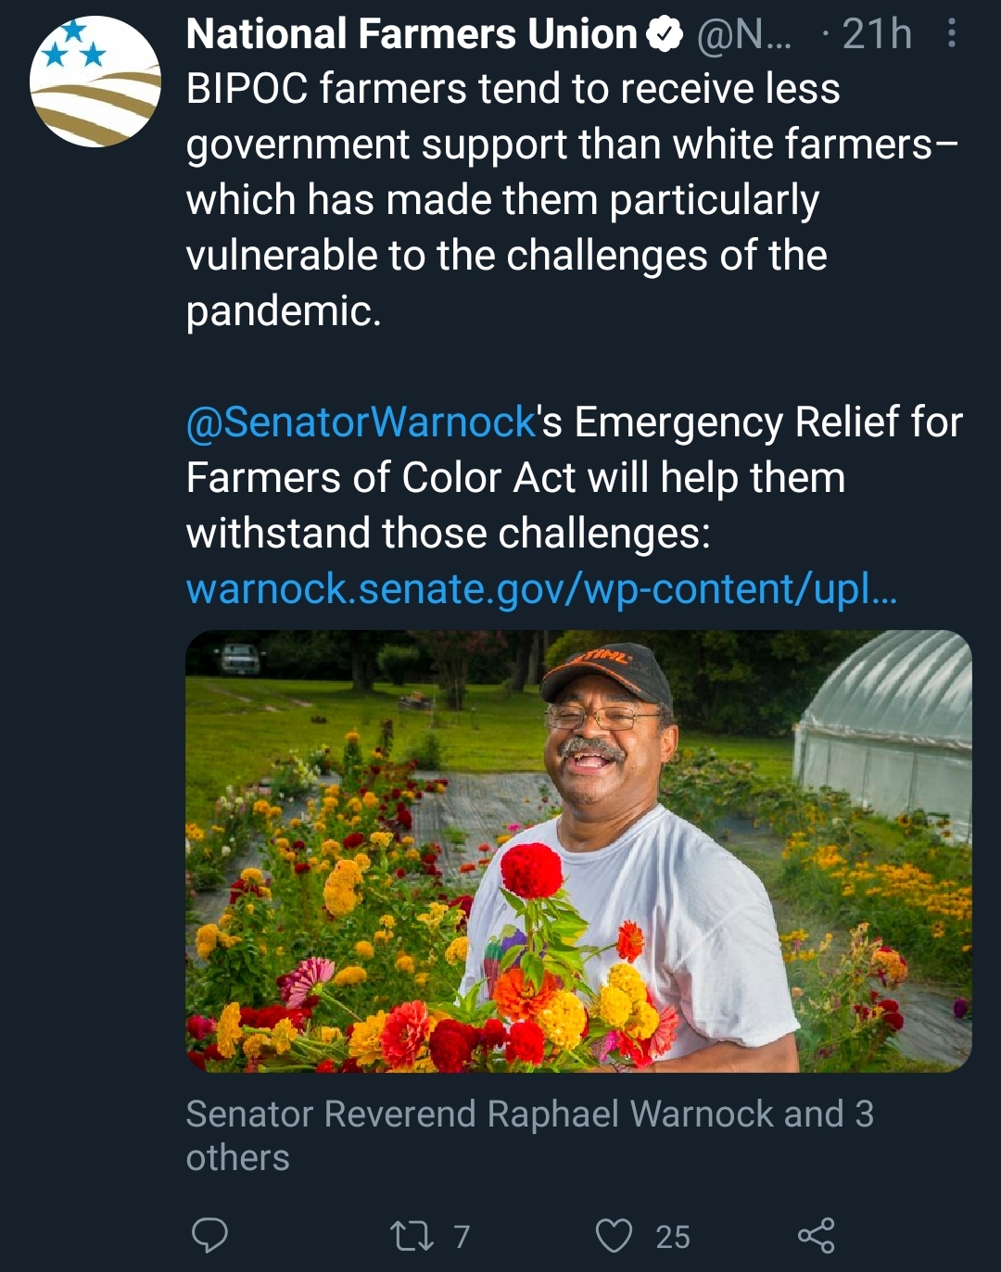This screenshot has height=1272, width=1001.
Task: Tap 'Emergency Relief for Farmers of Color Act' text
Action: click(x=575, y=450)
